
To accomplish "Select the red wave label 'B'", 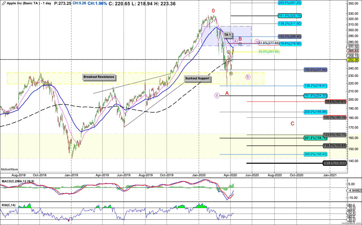I will (x=240, y=39).
